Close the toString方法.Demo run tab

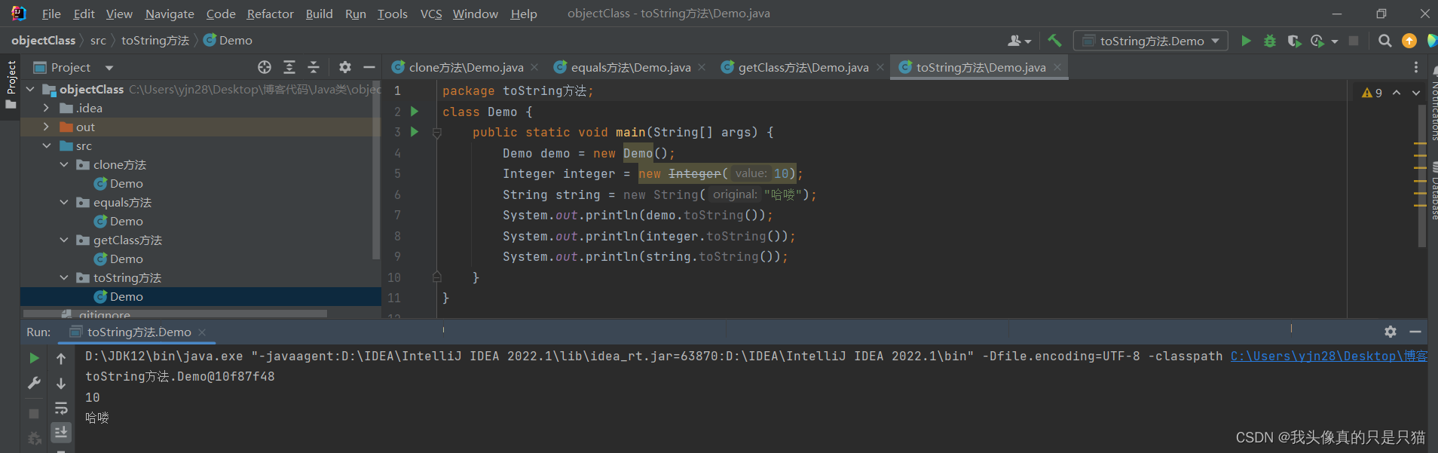click(202, 332)
